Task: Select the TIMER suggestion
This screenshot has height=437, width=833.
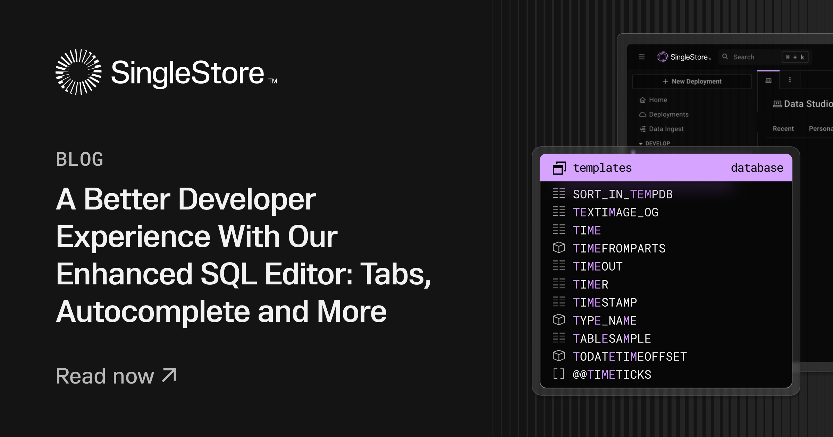Action: tap(666, 284)
